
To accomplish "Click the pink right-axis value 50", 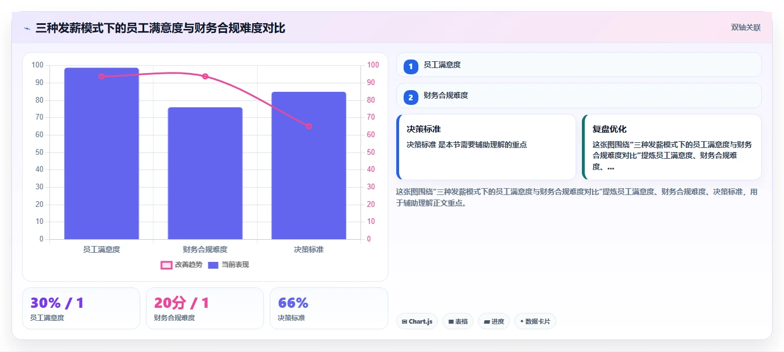I will (x=371, y=152).
